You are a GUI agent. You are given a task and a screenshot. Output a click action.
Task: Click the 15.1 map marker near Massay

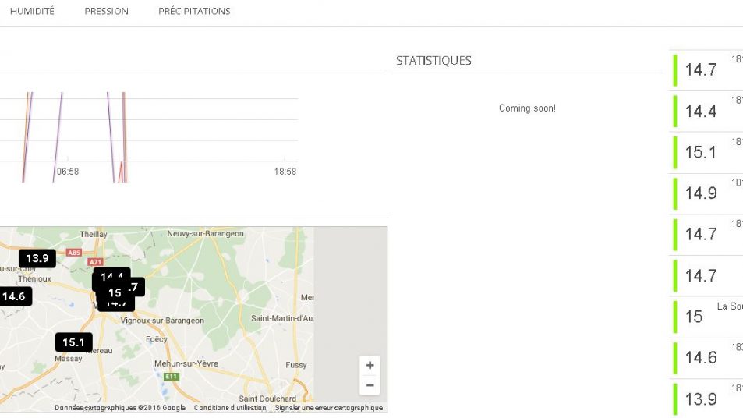pyautogui.click(x=73, y=342)
